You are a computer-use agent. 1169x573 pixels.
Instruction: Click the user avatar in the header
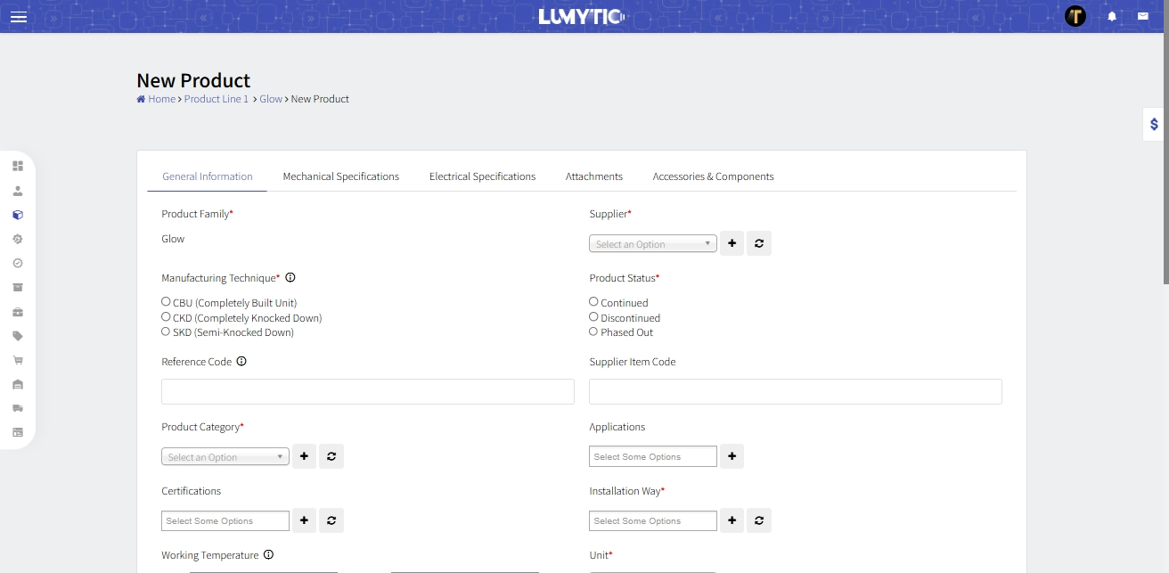coord(1075,16)
